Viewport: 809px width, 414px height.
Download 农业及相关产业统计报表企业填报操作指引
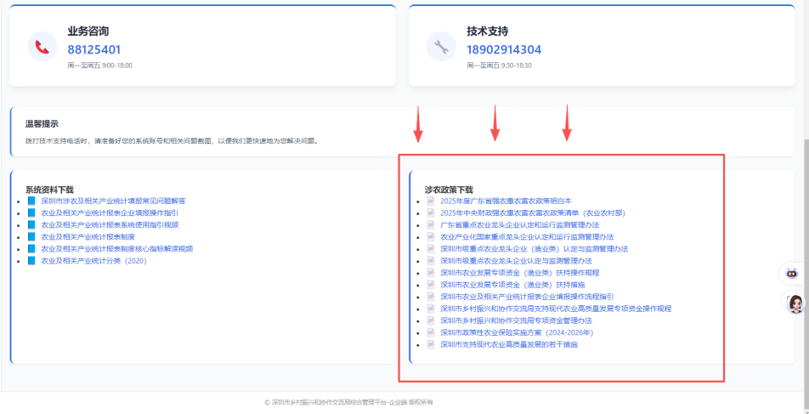[x=110, y=213]
